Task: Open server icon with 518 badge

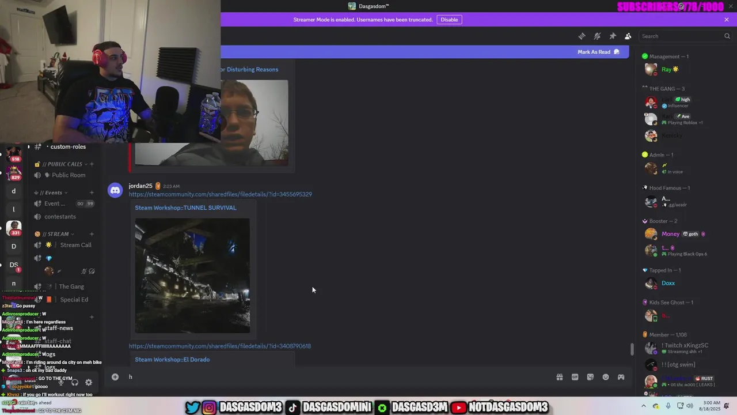Action: (x=14, y=154)
